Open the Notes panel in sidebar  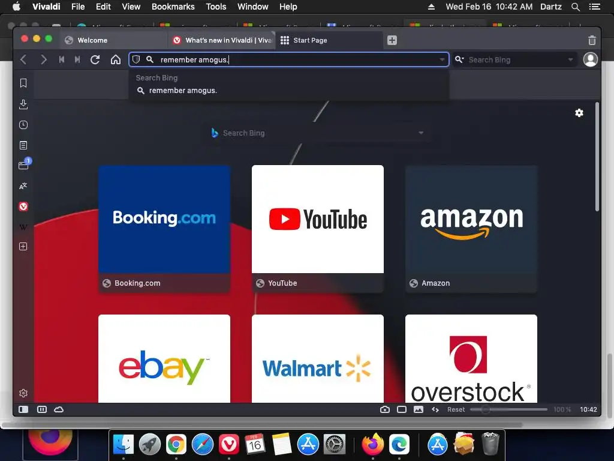coord(23,145)
